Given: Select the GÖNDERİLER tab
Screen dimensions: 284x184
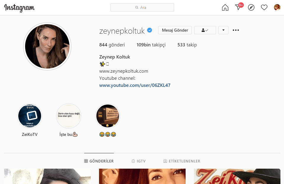Looking at the screenshot, I should (99, 161).
